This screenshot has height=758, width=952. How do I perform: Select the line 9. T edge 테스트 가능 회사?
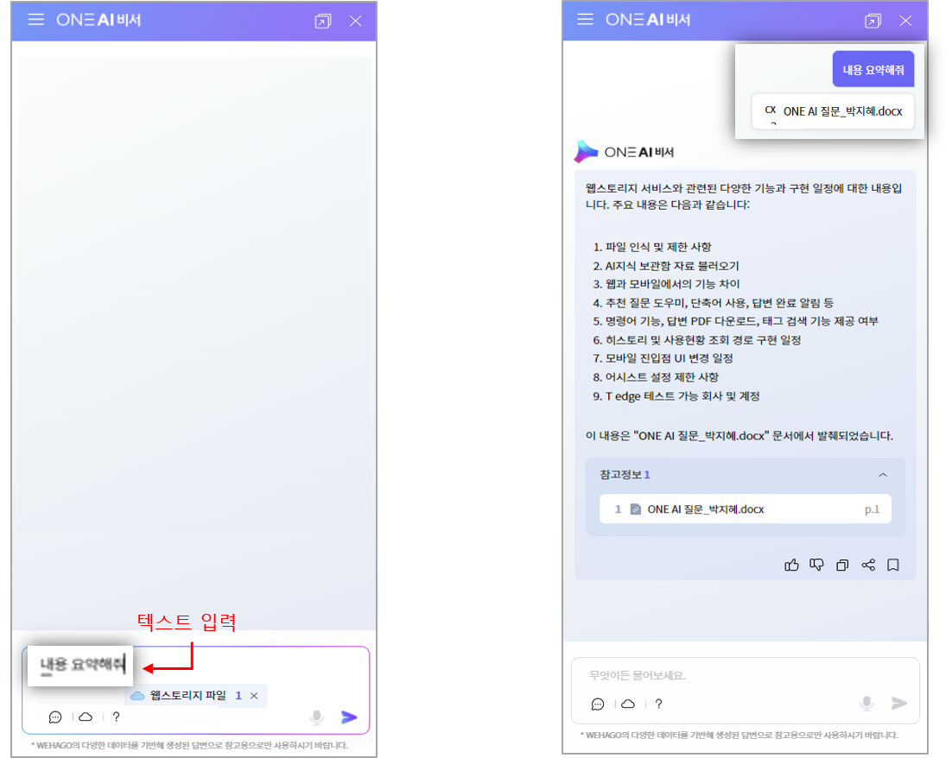[x=676, y=395]
